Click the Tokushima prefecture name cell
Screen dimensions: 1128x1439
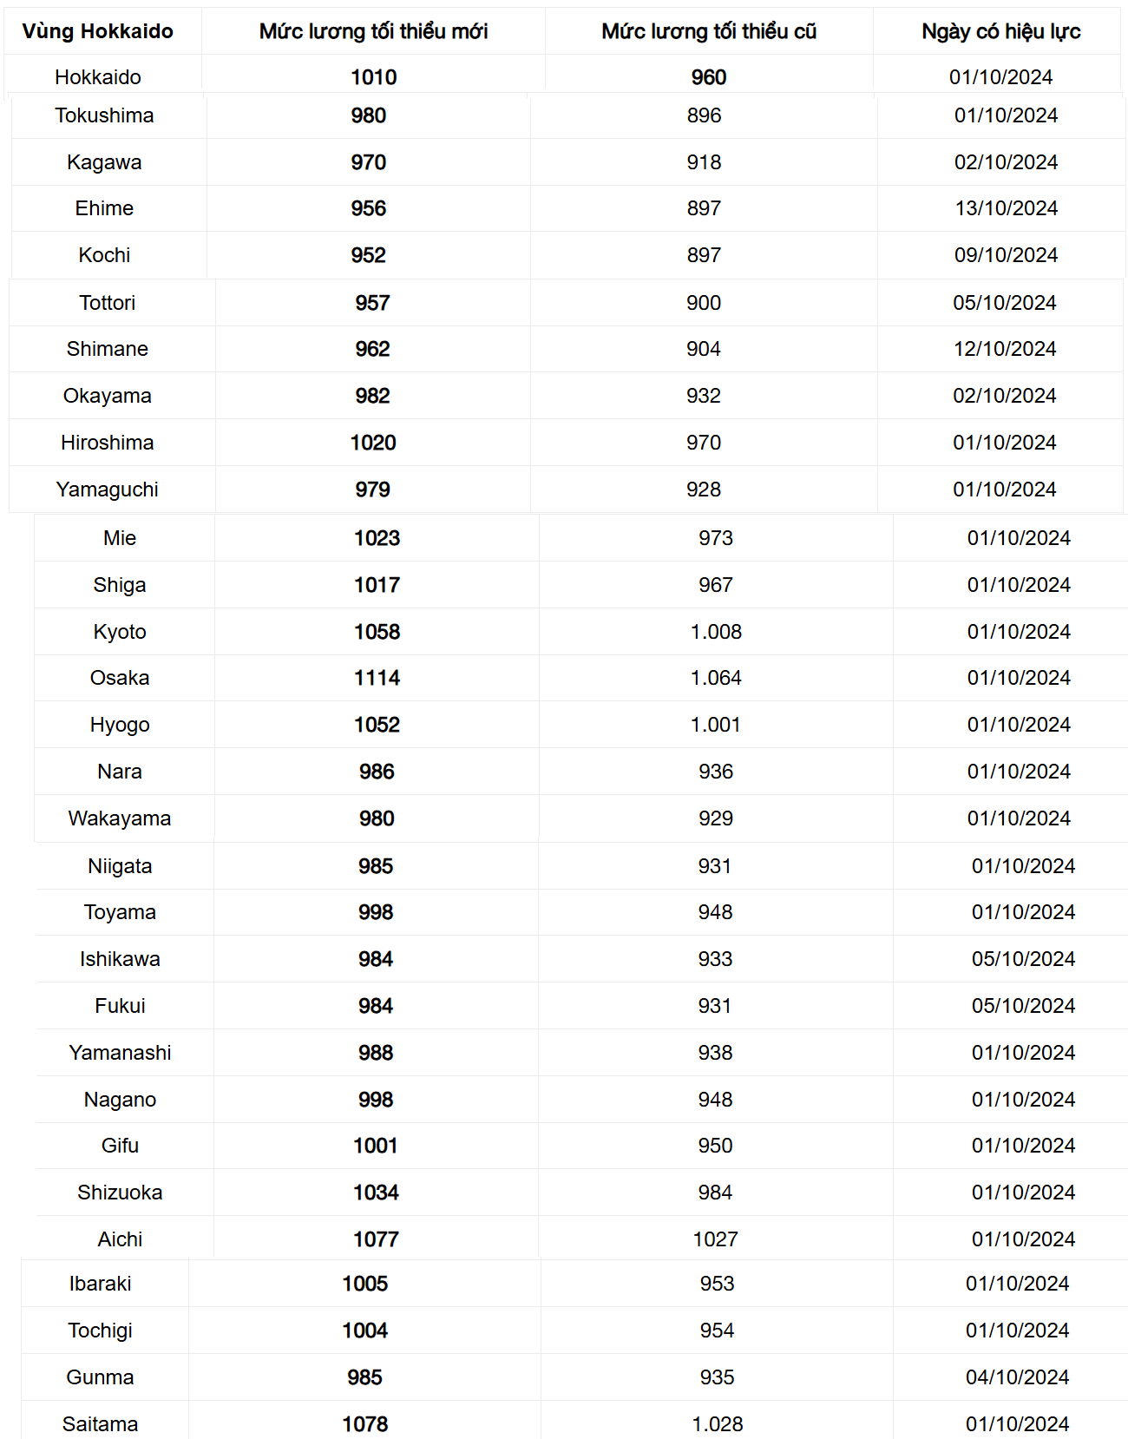104,115
